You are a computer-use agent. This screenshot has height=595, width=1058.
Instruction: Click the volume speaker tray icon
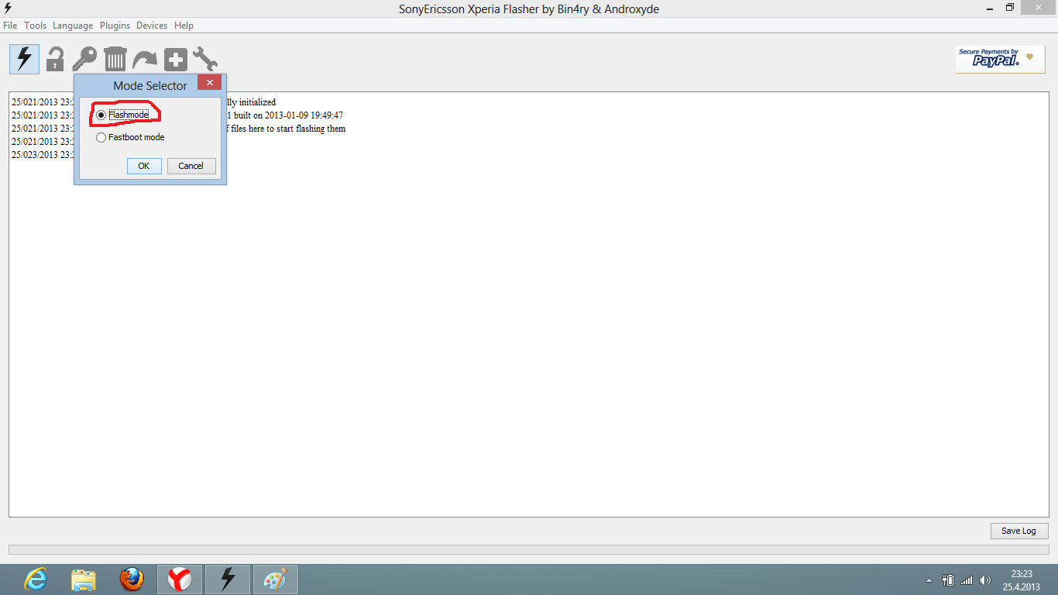click(985, 580)
